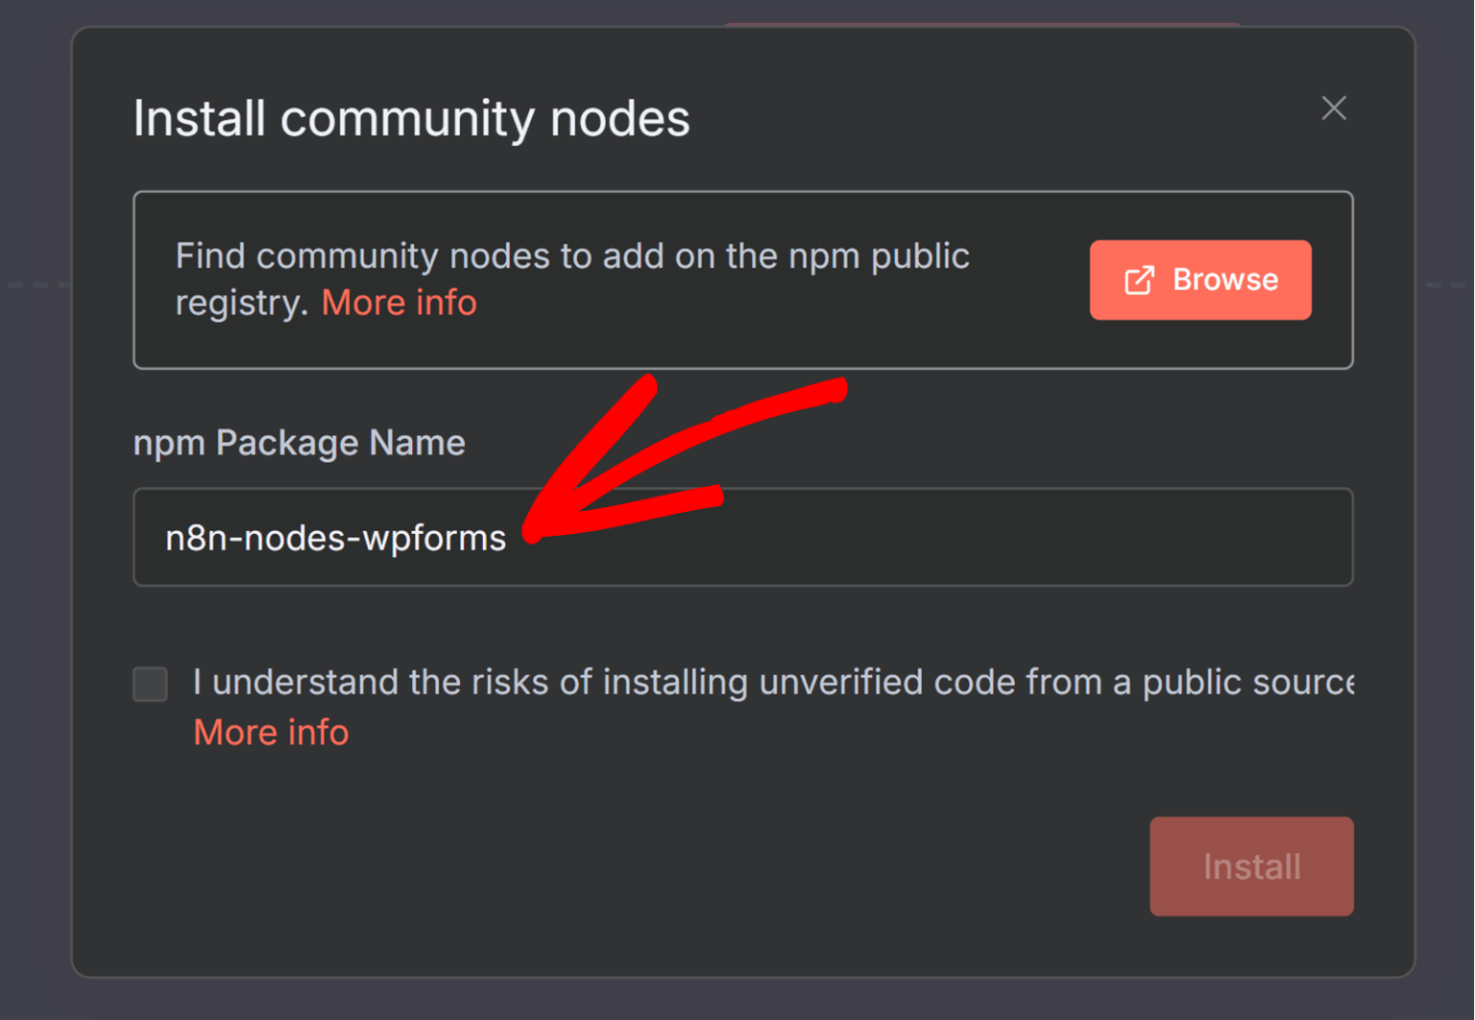Open the community nodes More info link
1475x1020 pixels.
point(399,303)
